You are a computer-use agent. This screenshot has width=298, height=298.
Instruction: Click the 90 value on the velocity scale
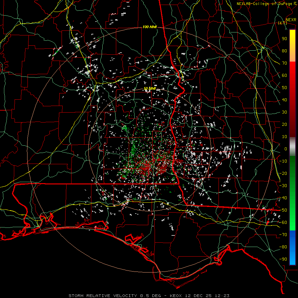284,39
